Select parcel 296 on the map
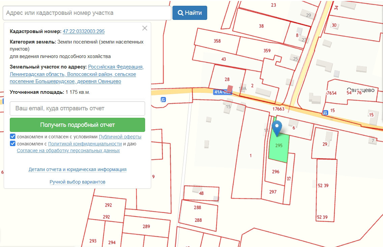The width and height of the screenshot is (383, 247). tap(276, 172)
